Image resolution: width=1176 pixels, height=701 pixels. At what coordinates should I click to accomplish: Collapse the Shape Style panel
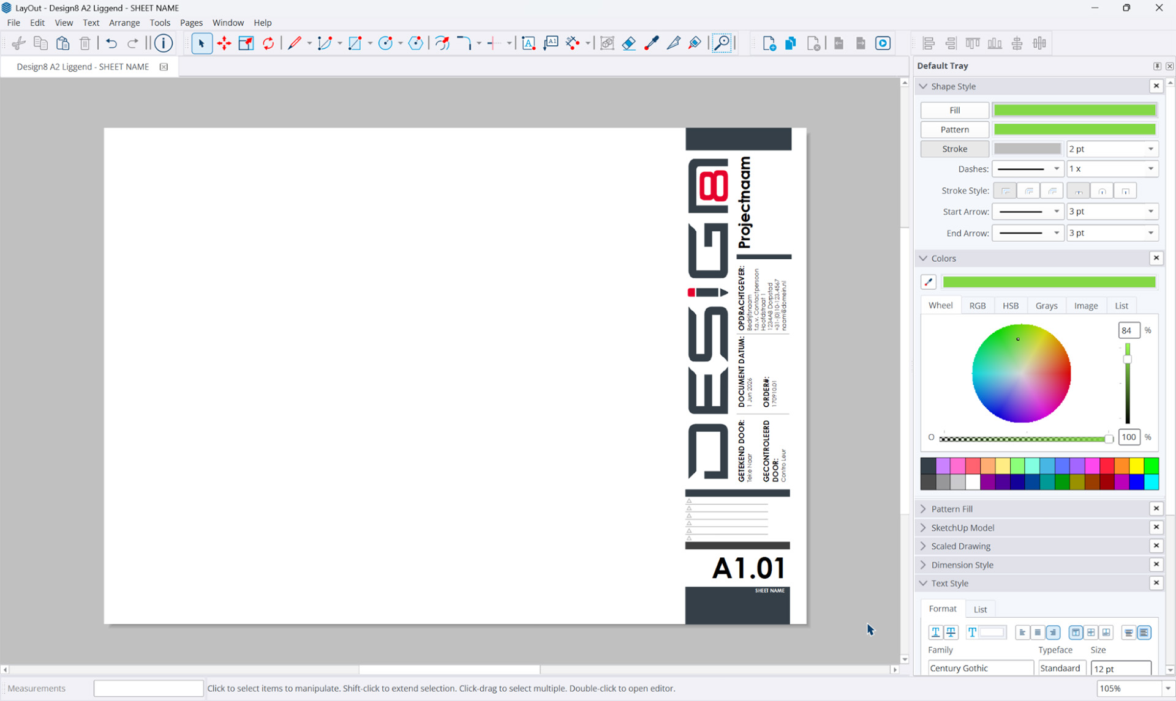[924, 86]
